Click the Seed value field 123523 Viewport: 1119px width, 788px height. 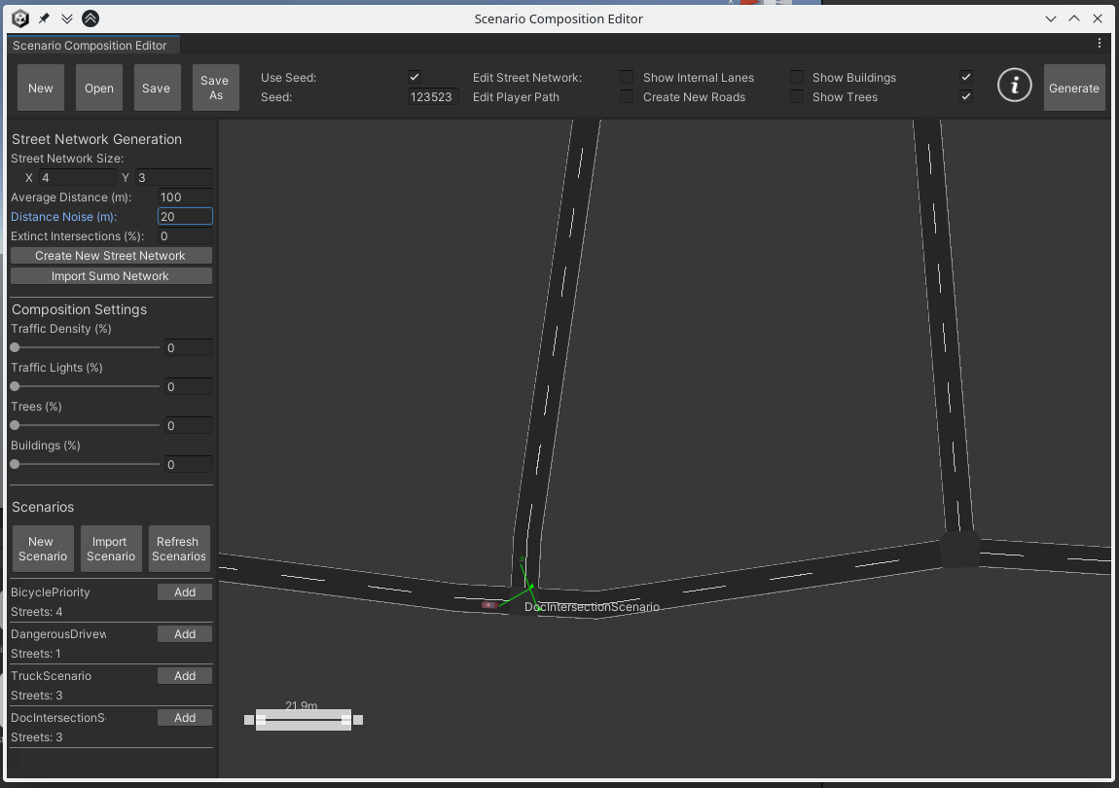(x=433, y=96)
